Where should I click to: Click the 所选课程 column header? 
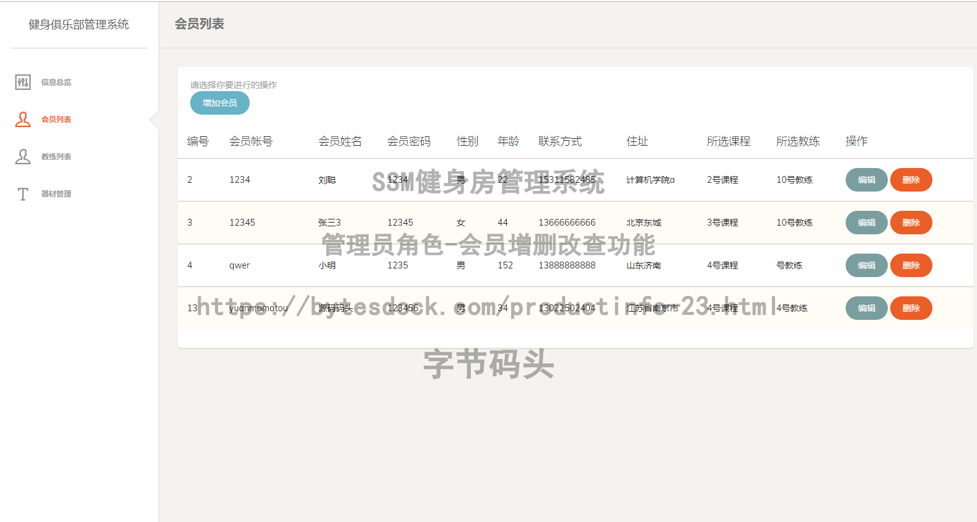pos(729,141)
